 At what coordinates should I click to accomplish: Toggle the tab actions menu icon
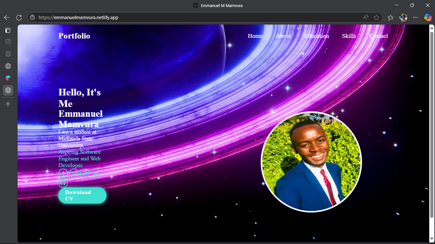pyautogui.click(x=8, y=31)
